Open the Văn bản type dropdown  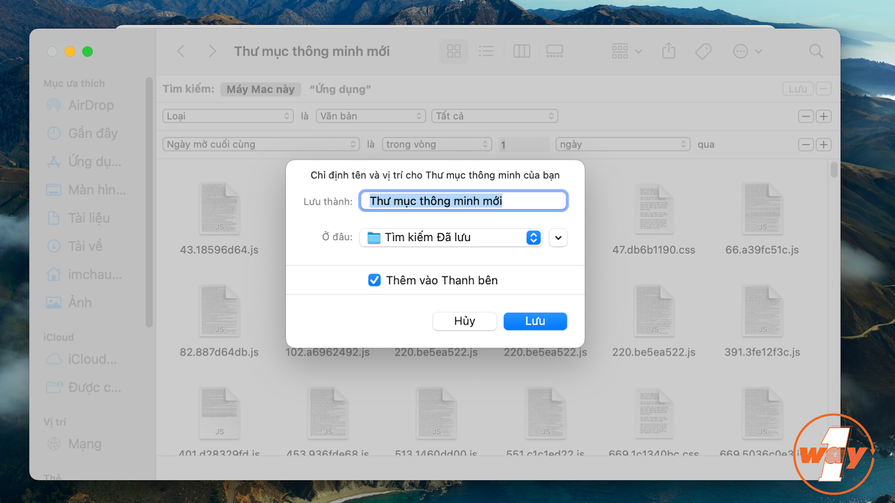(371, 116)
